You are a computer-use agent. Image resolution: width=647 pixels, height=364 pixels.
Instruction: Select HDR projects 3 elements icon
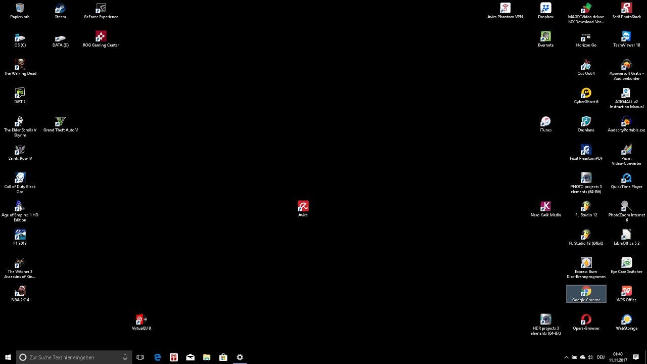(545, 325)
